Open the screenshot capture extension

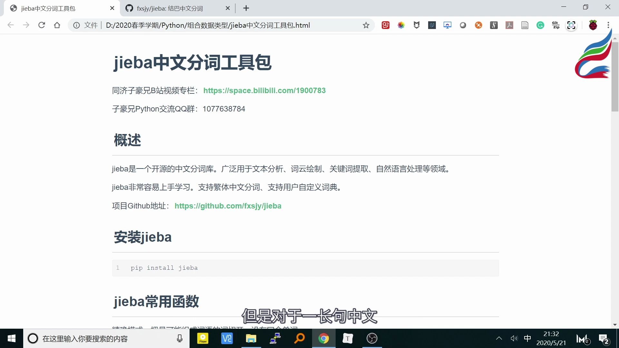coord(571,25)
